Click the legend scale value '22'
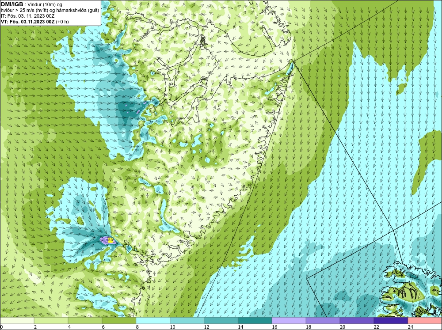The image size is (442, 330). point(377,327)
